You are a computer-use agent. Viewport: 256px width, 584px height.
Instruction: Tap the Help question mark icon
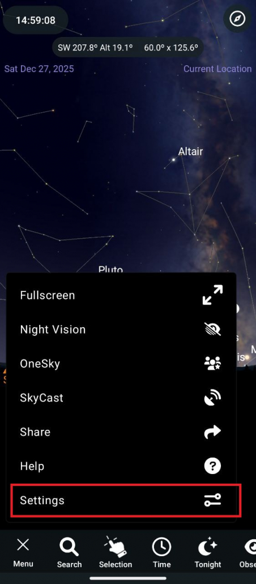[x=212, y=466]
